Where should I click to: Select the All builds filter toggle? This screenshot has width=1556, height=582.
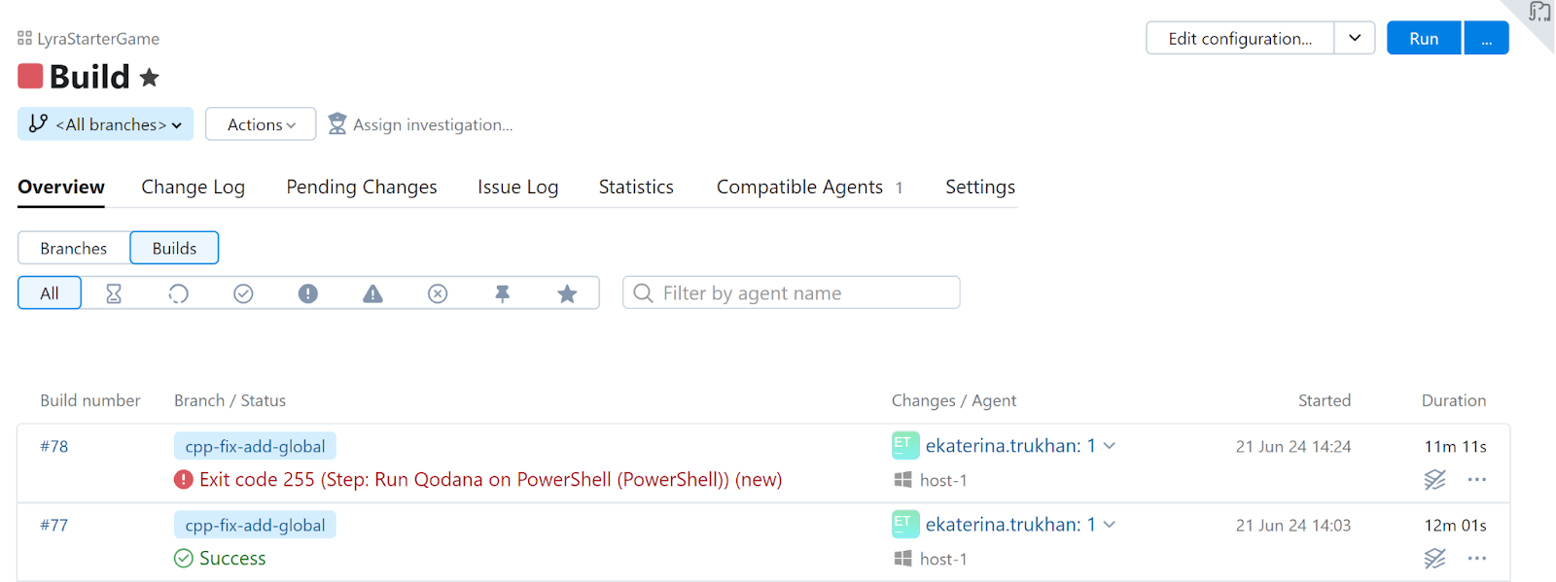(x=50, y=293)
